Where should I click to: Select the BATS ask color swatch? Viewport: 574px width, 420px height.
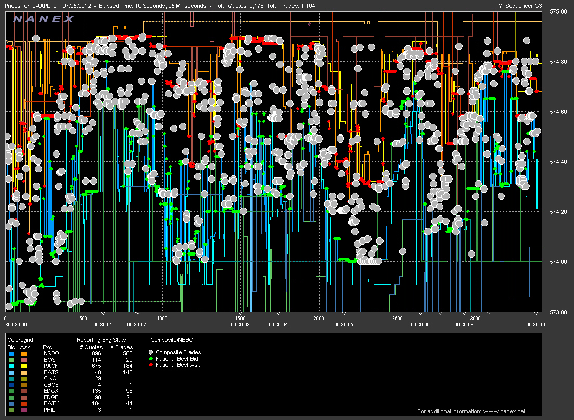coord(24,373)
